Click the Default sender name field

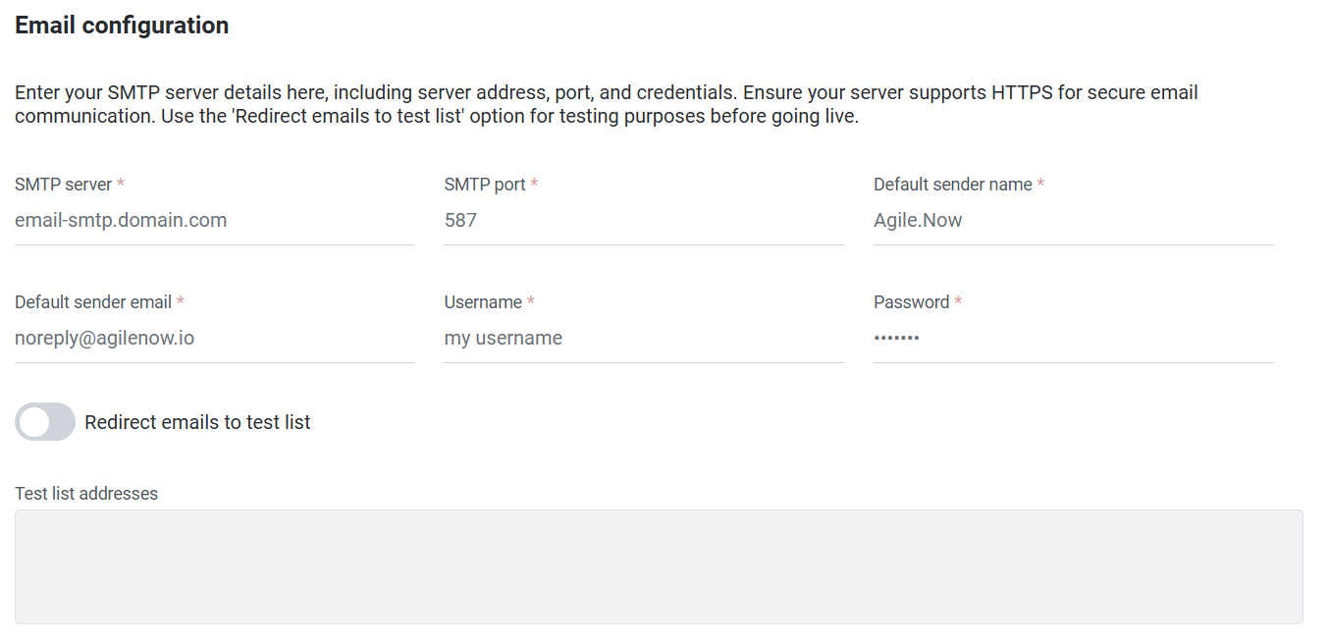pos(1073,220)
